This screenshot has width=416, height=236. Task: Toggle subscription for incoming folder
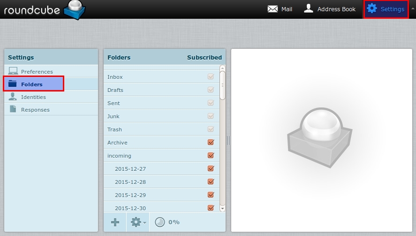(x=211, y=156)
